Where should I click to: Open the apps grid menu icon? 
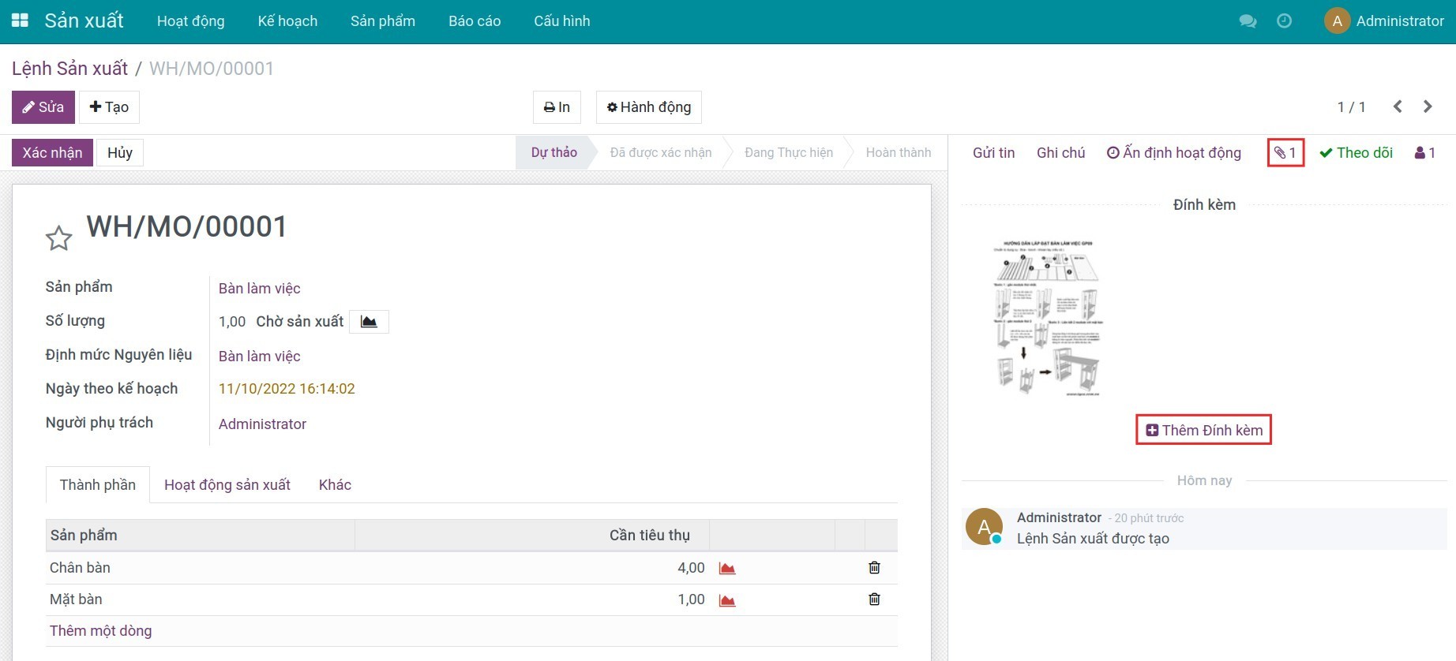click(20, 21)
